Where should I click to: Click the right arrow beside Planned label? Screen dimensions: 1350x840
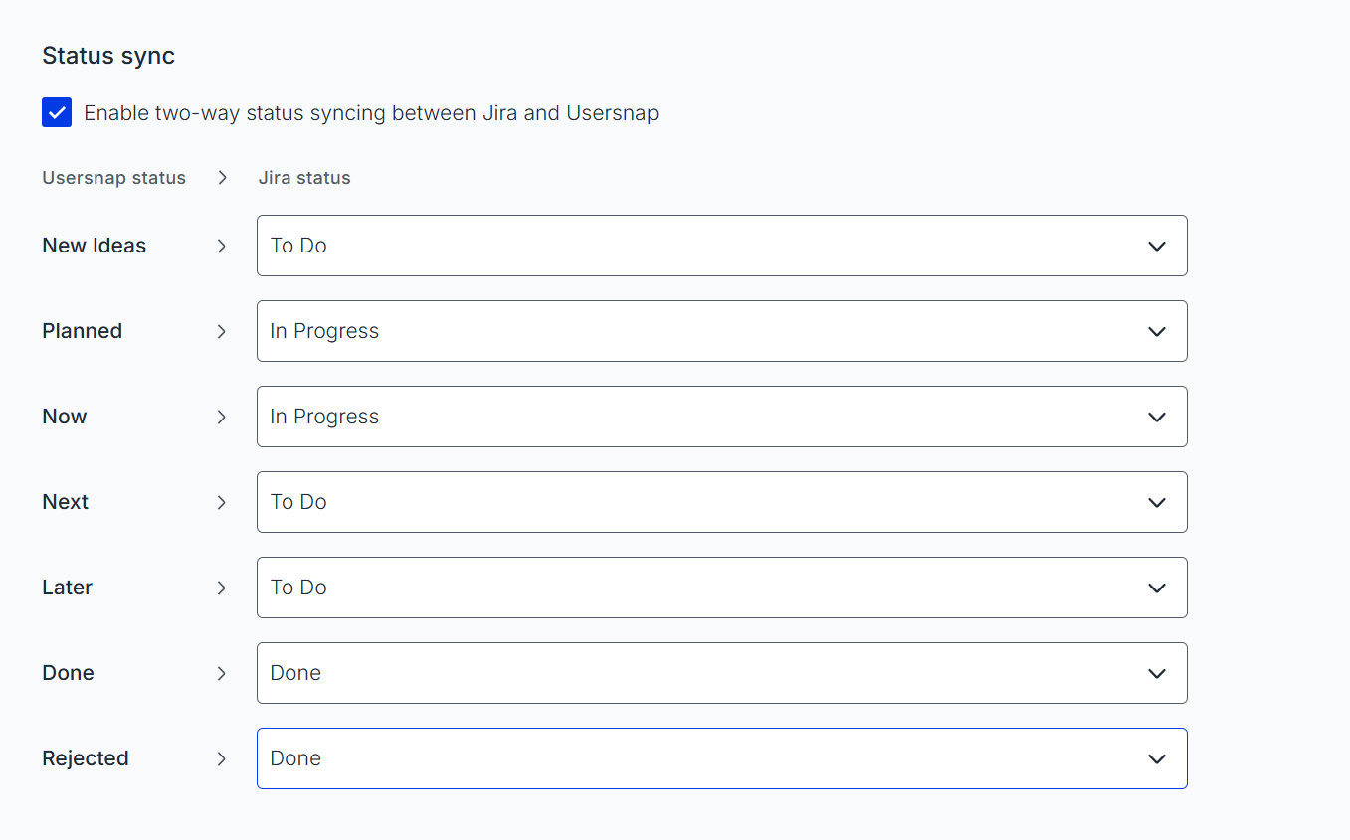click(x=222, y=331)
